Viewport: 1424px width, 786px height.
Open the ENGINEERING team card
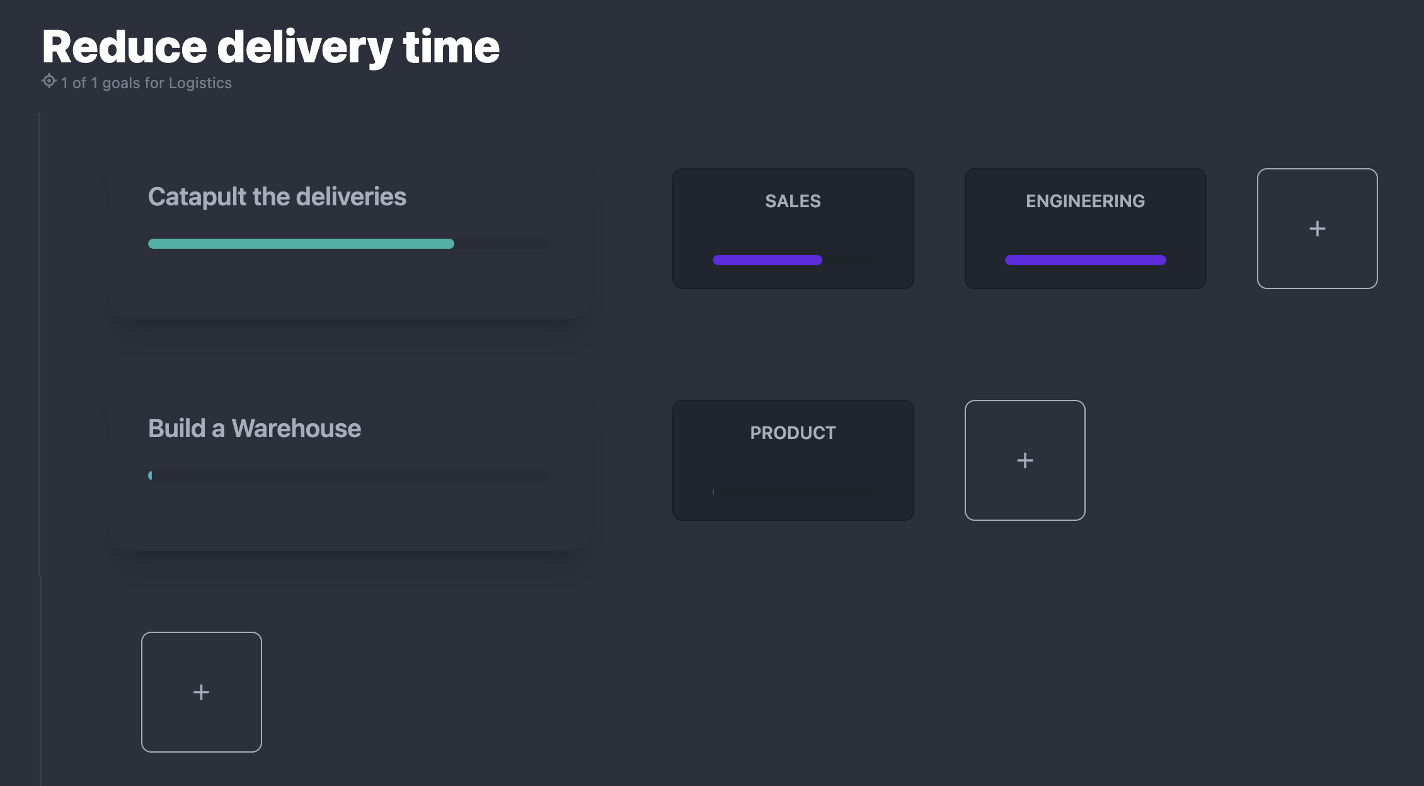click(x=1085, y=228)
